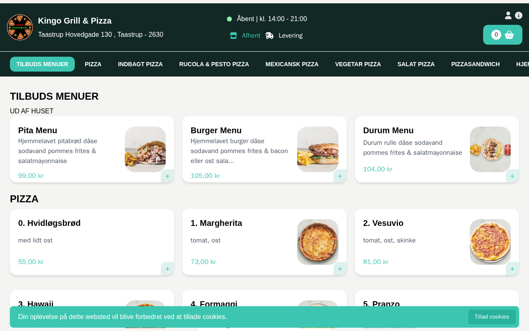Click the restaurant info icon
Viewport: 529px width, 331px height.
(519, 15)
